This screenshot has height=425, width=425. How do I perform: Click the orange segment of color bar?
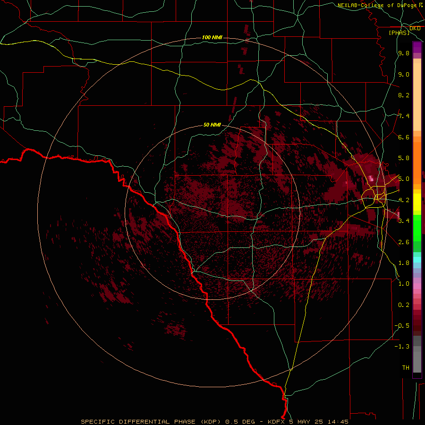tap(417, 163)
